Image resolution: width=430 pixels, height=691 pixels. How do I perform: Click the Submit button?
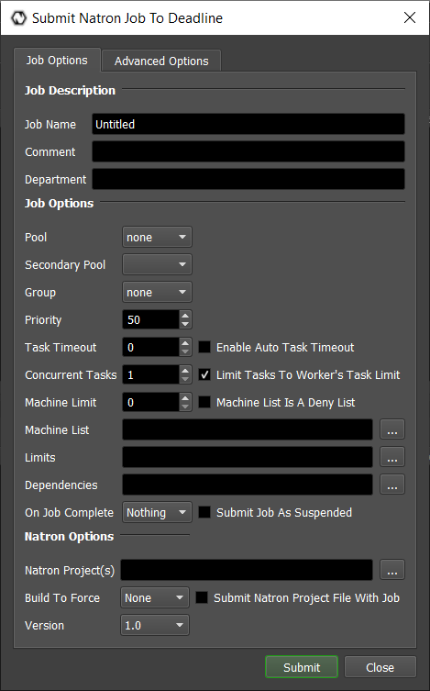click(302, 667)
